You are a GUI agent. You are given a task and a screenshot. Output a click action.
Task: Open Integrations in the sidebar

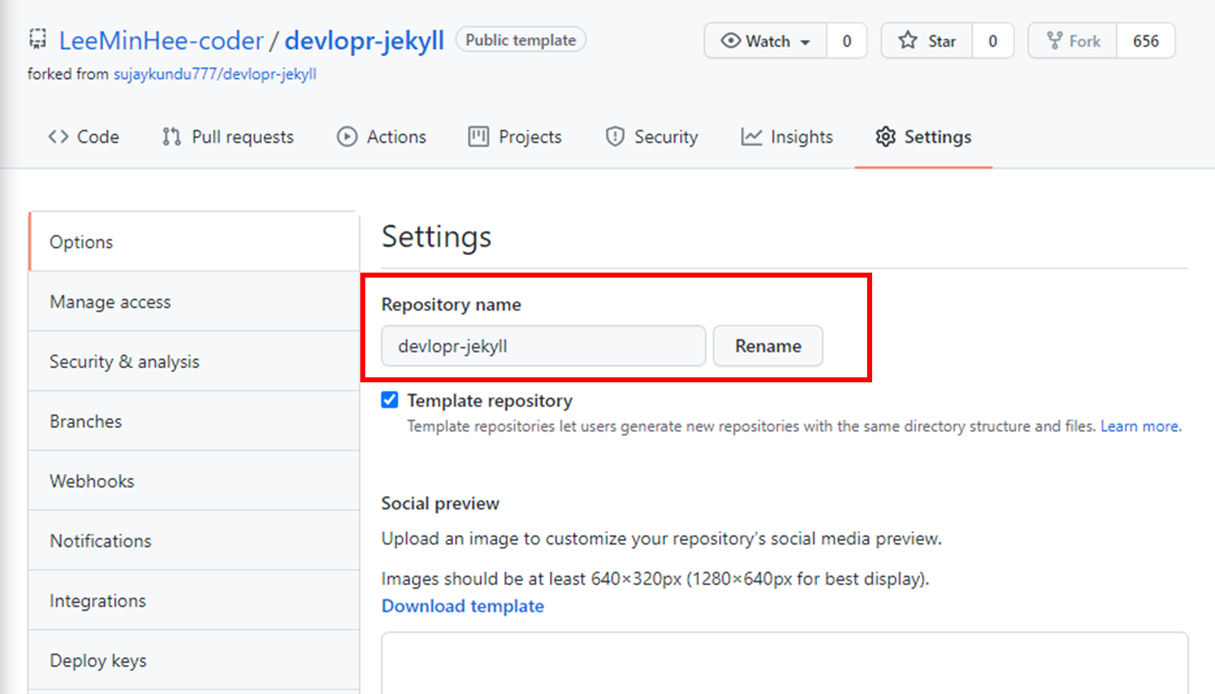coord(194,601)
